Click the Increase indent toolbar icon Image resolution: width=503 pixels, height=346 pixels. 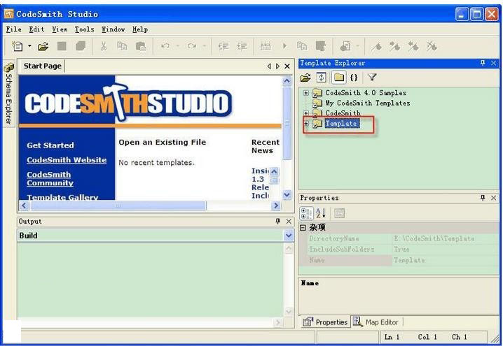click(242, 46)
